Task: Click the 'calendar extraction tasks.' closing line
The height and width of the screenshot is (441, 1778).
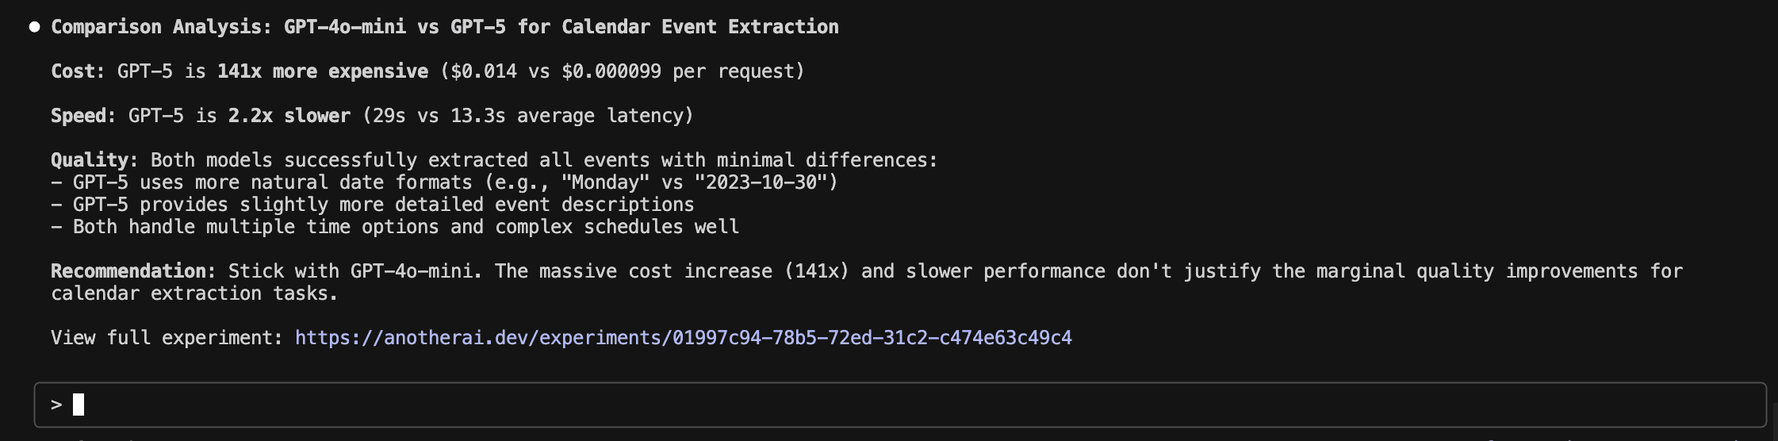Action: pyautogui.click(x=194, y=293)
